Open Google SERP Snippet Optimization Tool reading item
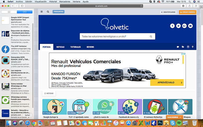 point(16,22)
